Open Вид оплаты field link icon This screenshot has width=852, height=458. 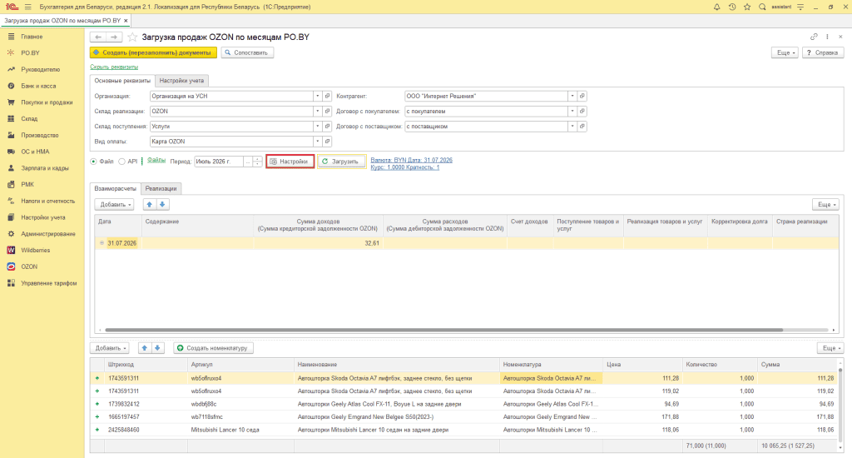pos(327,142)
